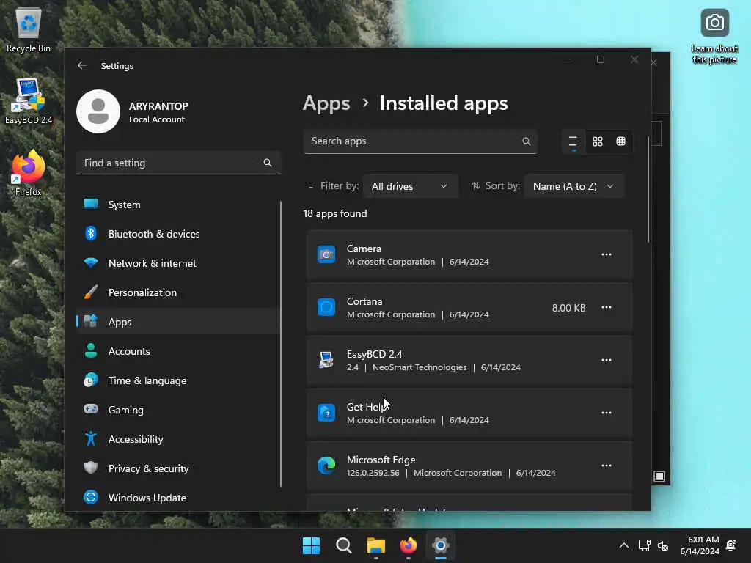Click the back arrow in Settings
751x563 pixels.
point(82,65)
